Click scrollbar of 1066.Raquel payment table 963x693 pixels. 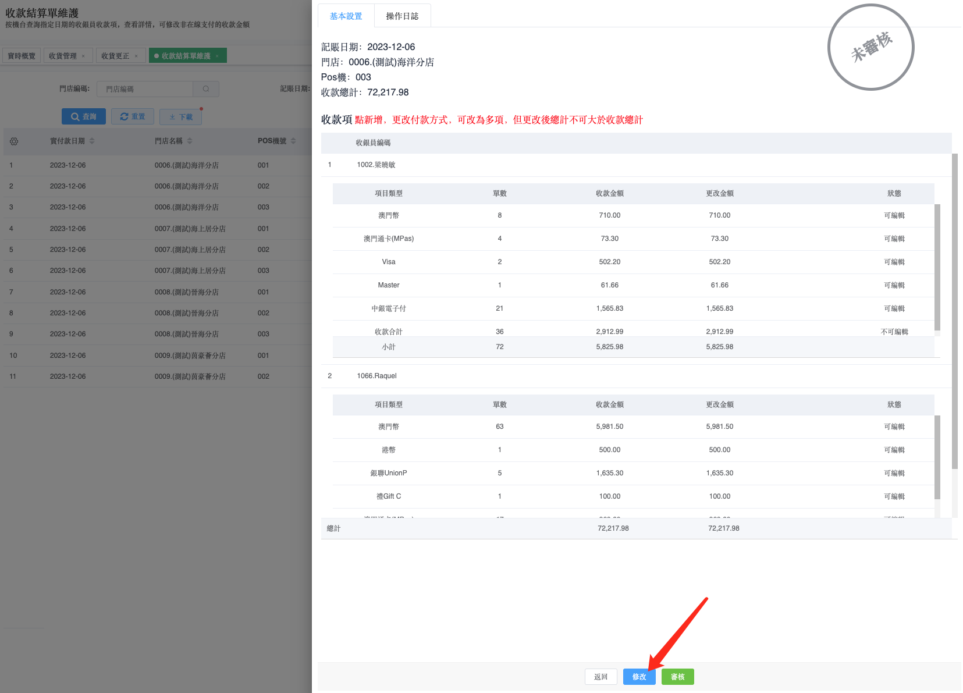[x=937, y=457]
